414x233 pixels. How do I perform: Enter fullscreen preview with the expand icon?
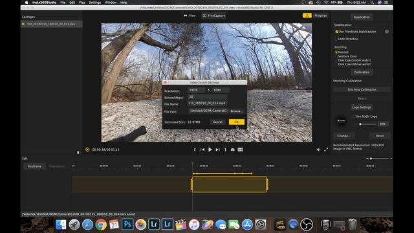[326, 150]
